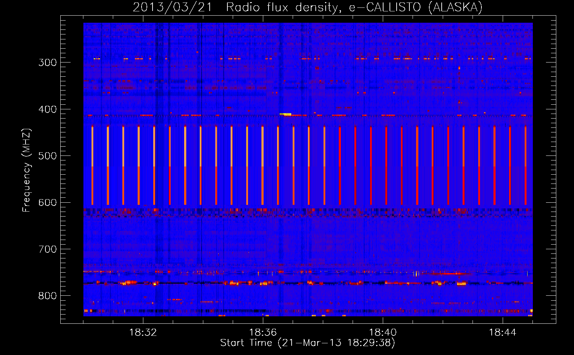Click the 600 frequency axis label
Image resolution: width=574 pixels, height=355 pixels.
pyautogui.click(x=48, y=203)
